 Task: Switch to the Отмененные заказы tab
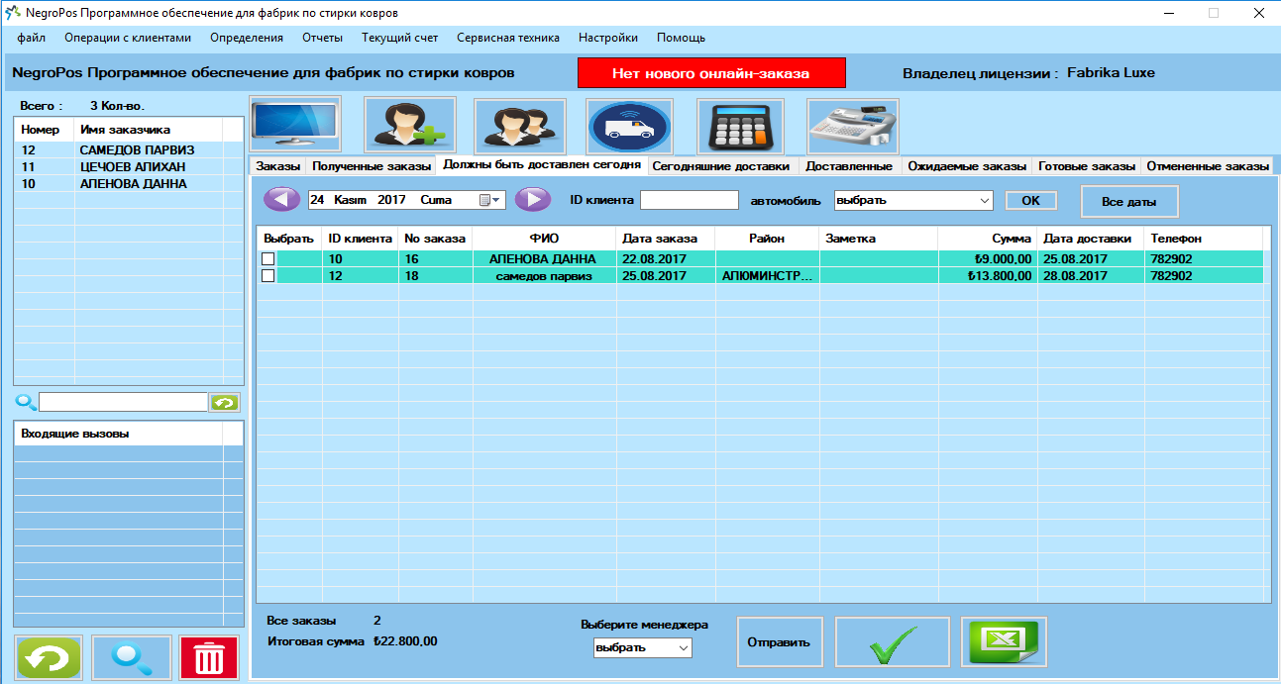[x=1207, y=166]
